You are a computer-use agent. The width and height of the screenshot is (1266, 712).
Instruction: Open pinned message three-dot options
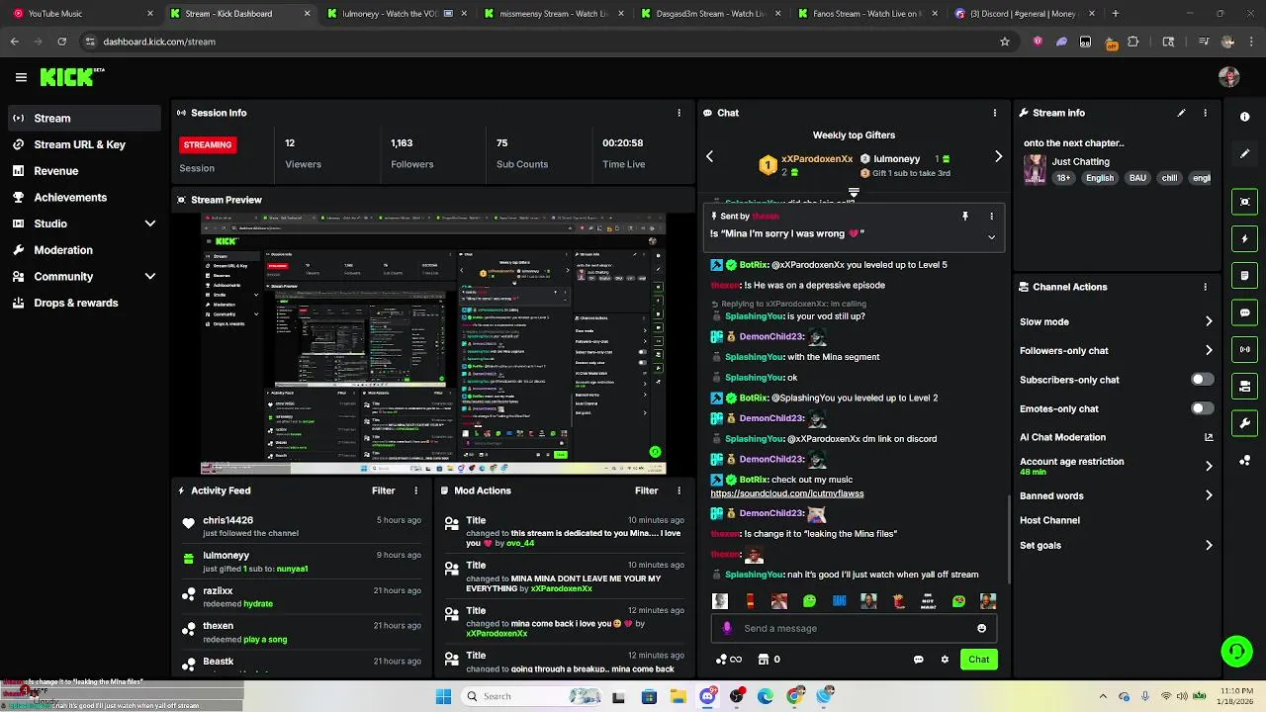click(x=991, y=216)
